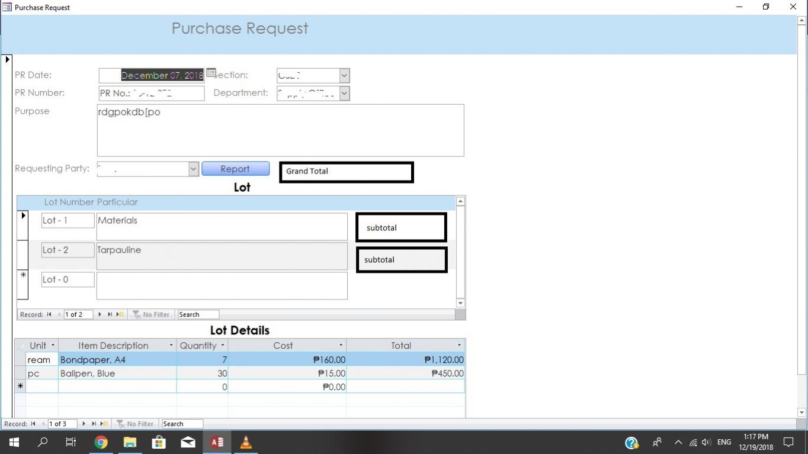808x454 pixels.
Task: Click the ENG language indicator
Action: point(724,442)
